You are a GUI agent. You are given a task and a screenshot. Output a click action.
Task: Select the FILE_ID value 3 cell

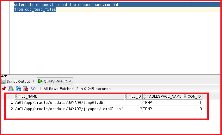tap(133, 109)
